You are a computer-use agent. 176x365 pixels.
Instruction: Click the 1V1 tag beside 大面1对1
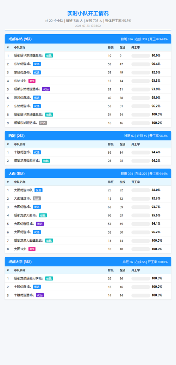32,249
